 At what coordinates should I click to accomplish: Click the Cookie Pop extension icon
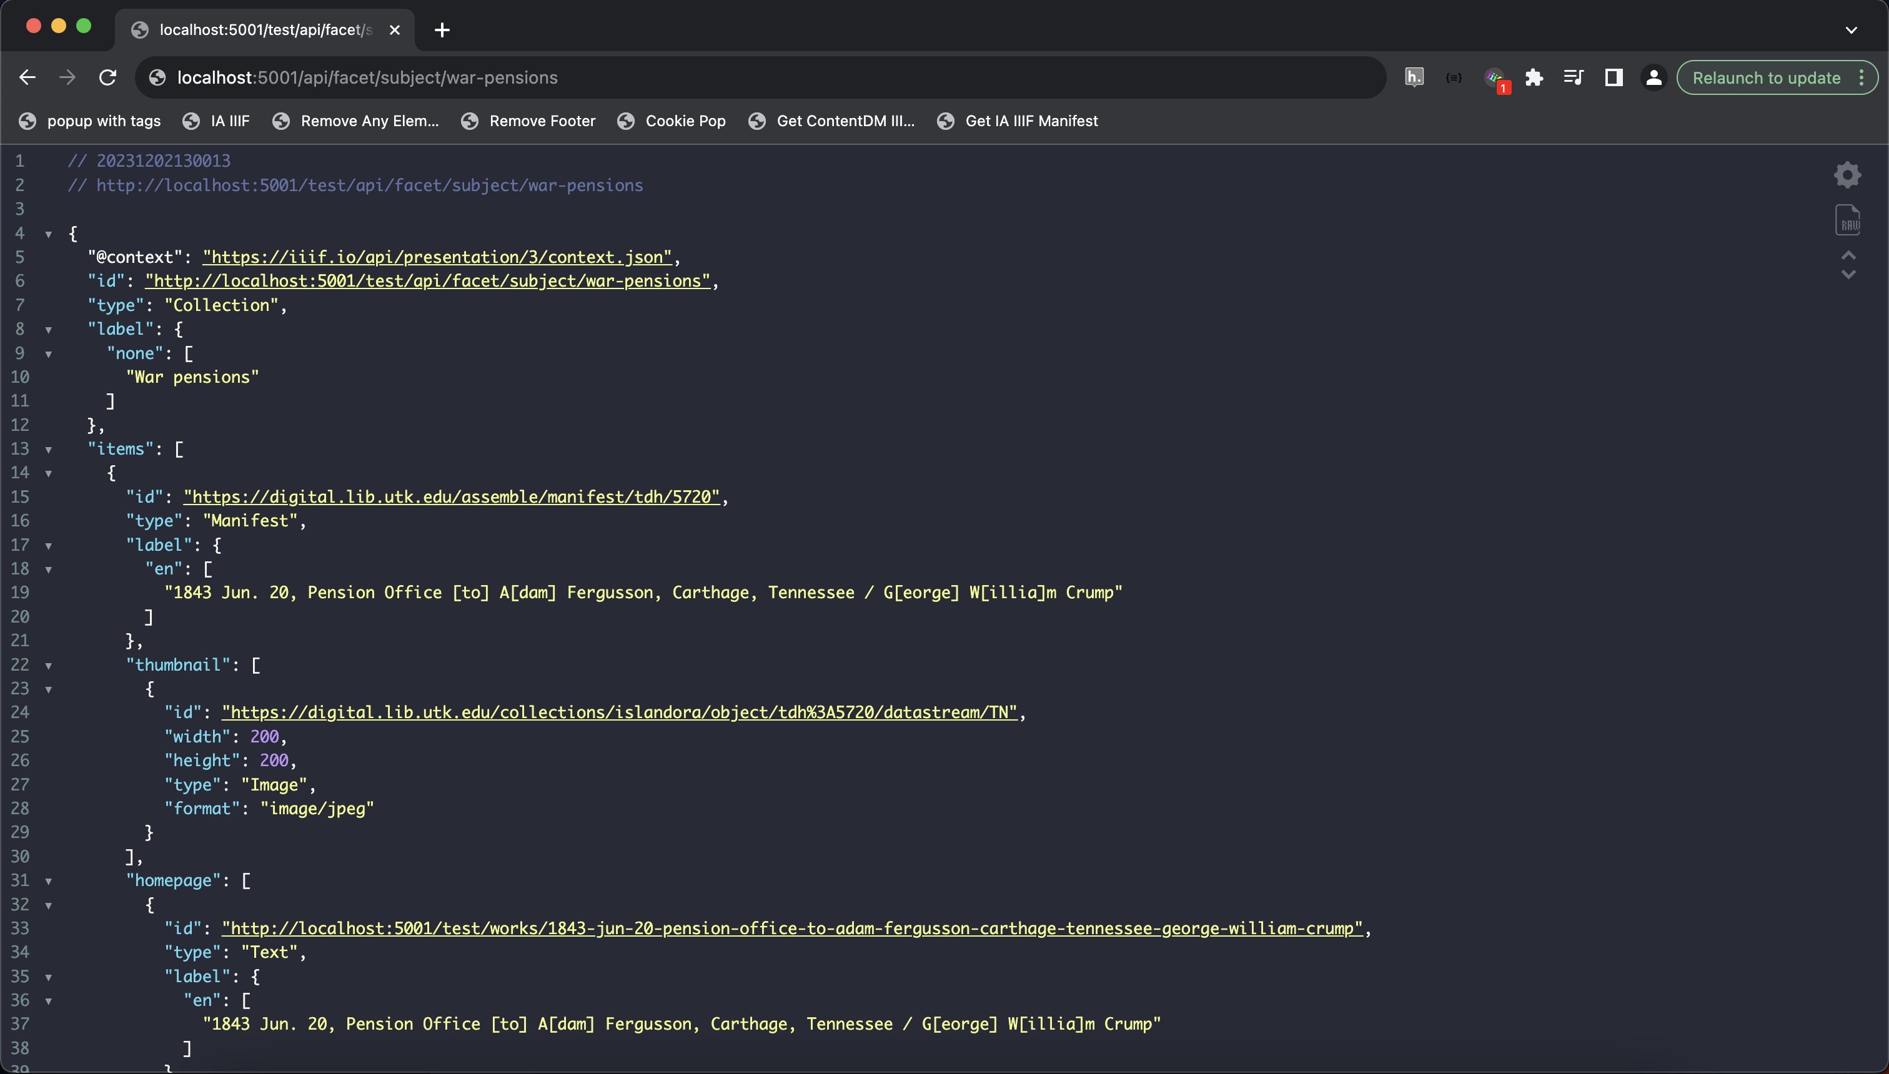tap(625, 121)
